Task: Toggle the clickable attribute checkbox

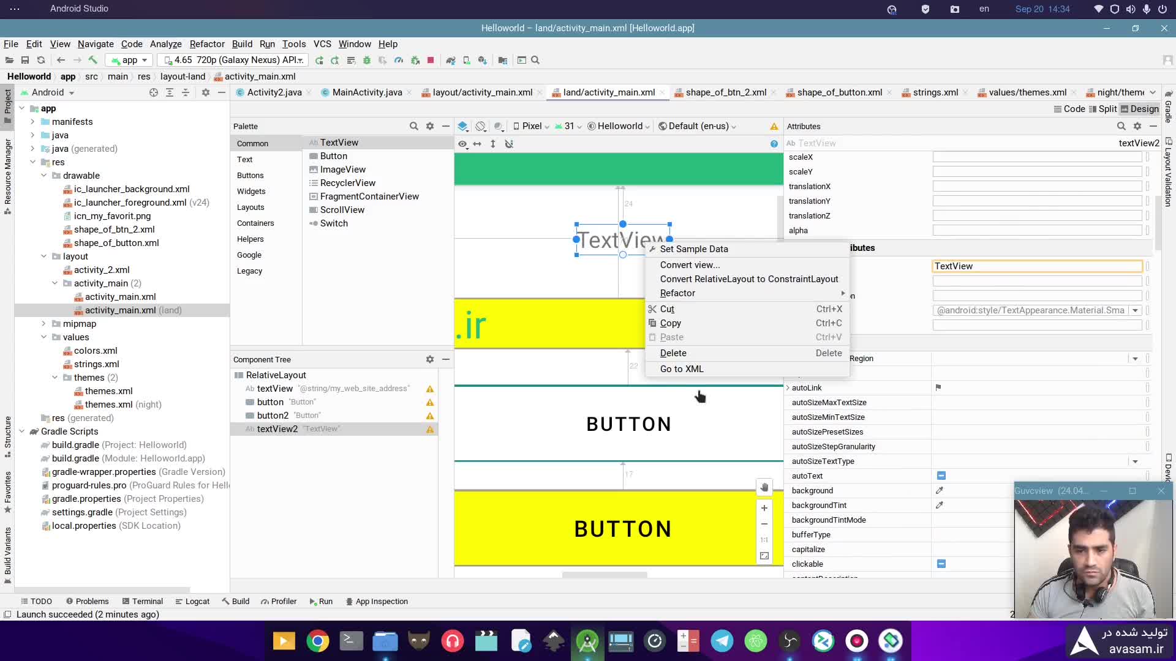Action: click(941, 564)
